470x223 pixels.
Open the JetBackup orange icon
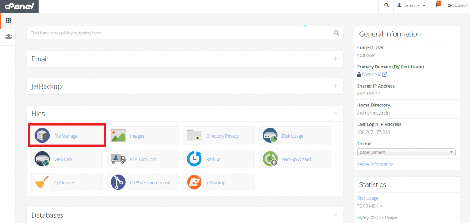(194, 182)
